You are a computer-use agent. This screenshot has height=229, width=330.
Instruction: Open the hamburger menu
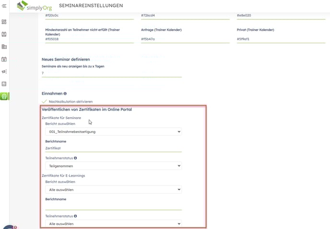pos(4,6)
